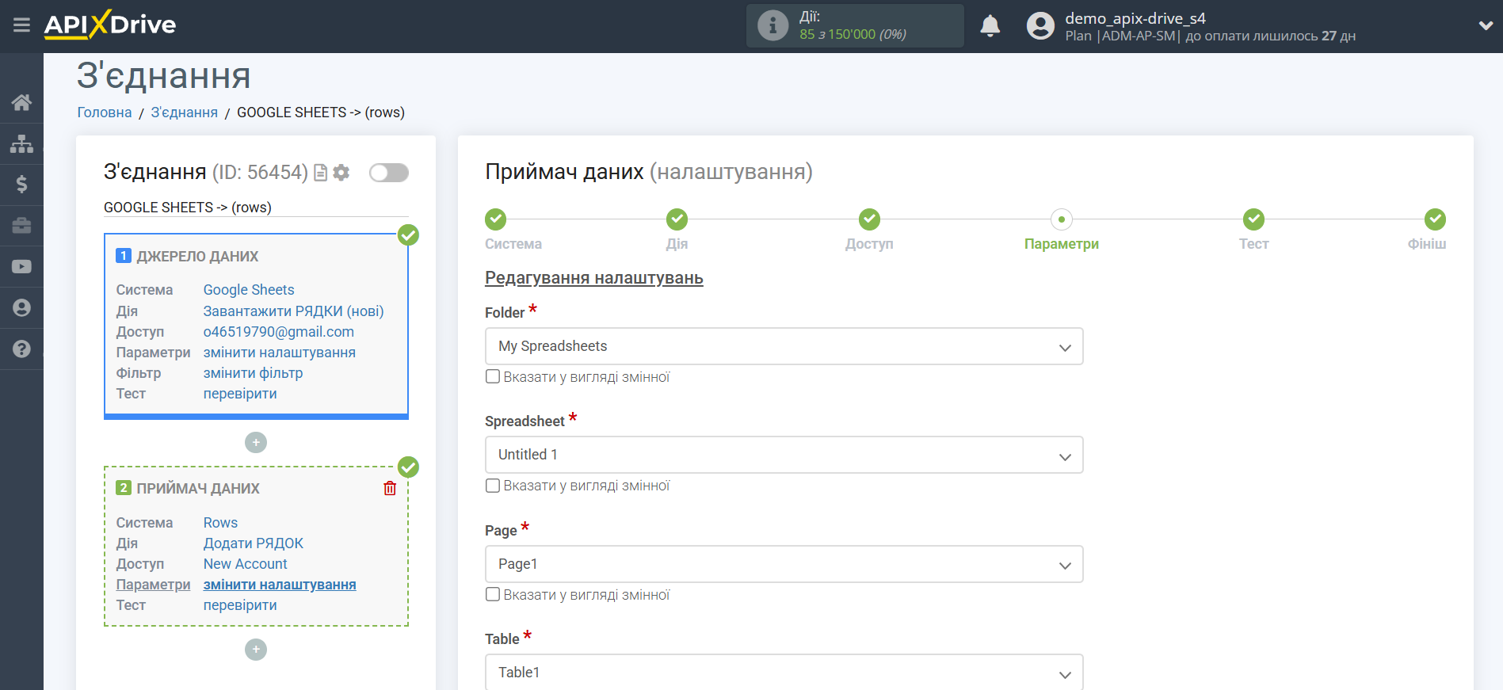Add step plus below data receiver
Viewport: 1503px width, 690px height.
coord(256,650)
